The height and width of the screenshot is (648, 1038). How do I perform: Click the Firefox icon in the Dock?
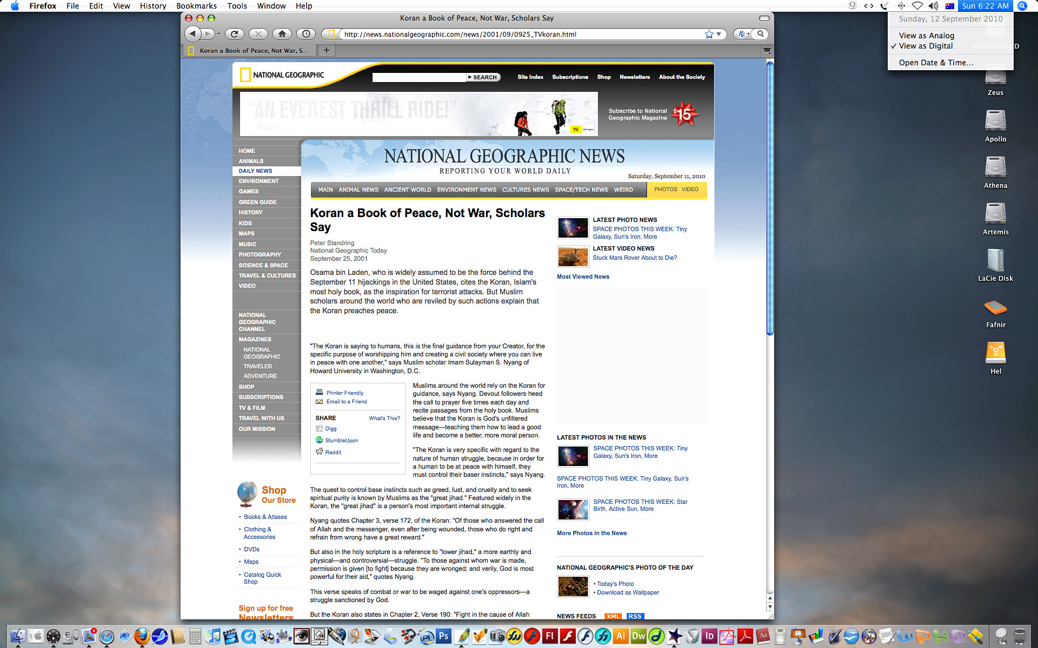click(142, 636)
